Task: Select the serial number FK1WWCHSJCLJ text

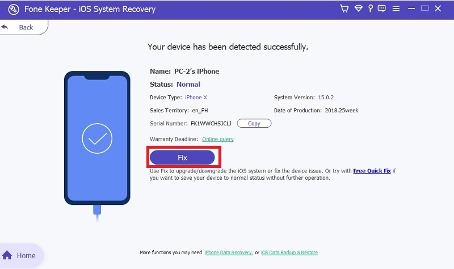Action: [211, 124]
